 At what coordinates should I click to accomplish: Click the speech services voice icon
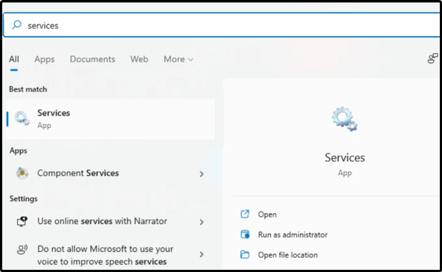[22, 249]
